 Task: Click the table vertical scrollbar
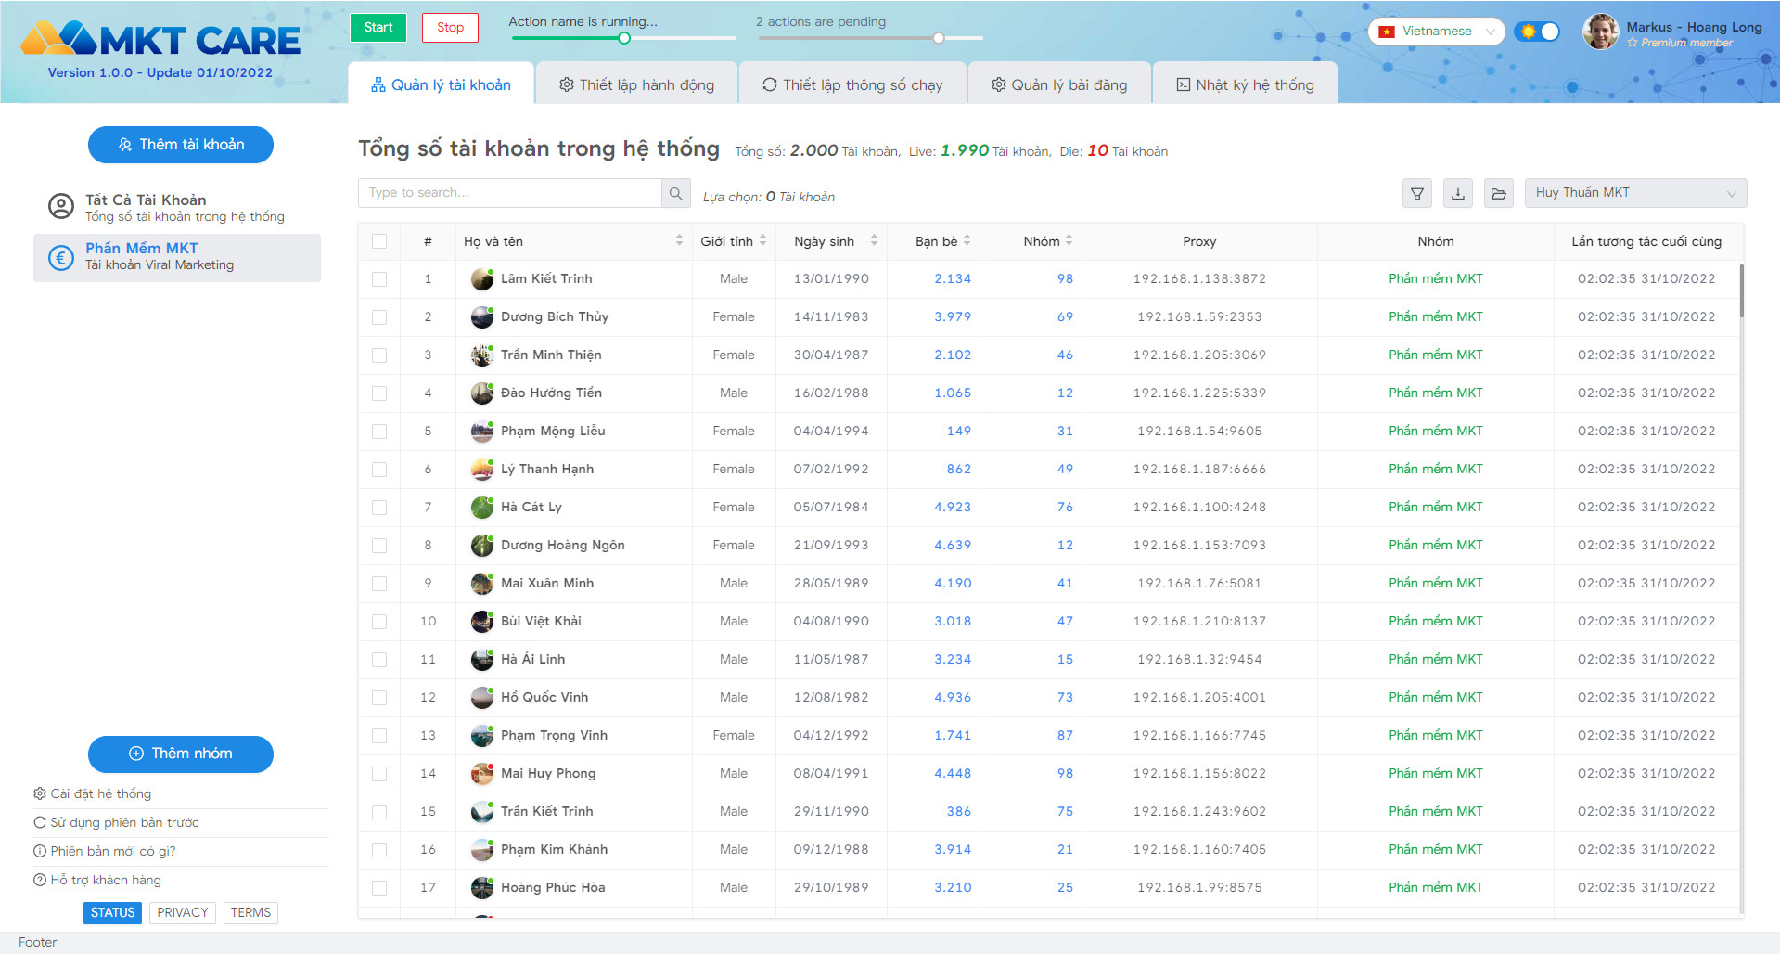[1741, 291]
